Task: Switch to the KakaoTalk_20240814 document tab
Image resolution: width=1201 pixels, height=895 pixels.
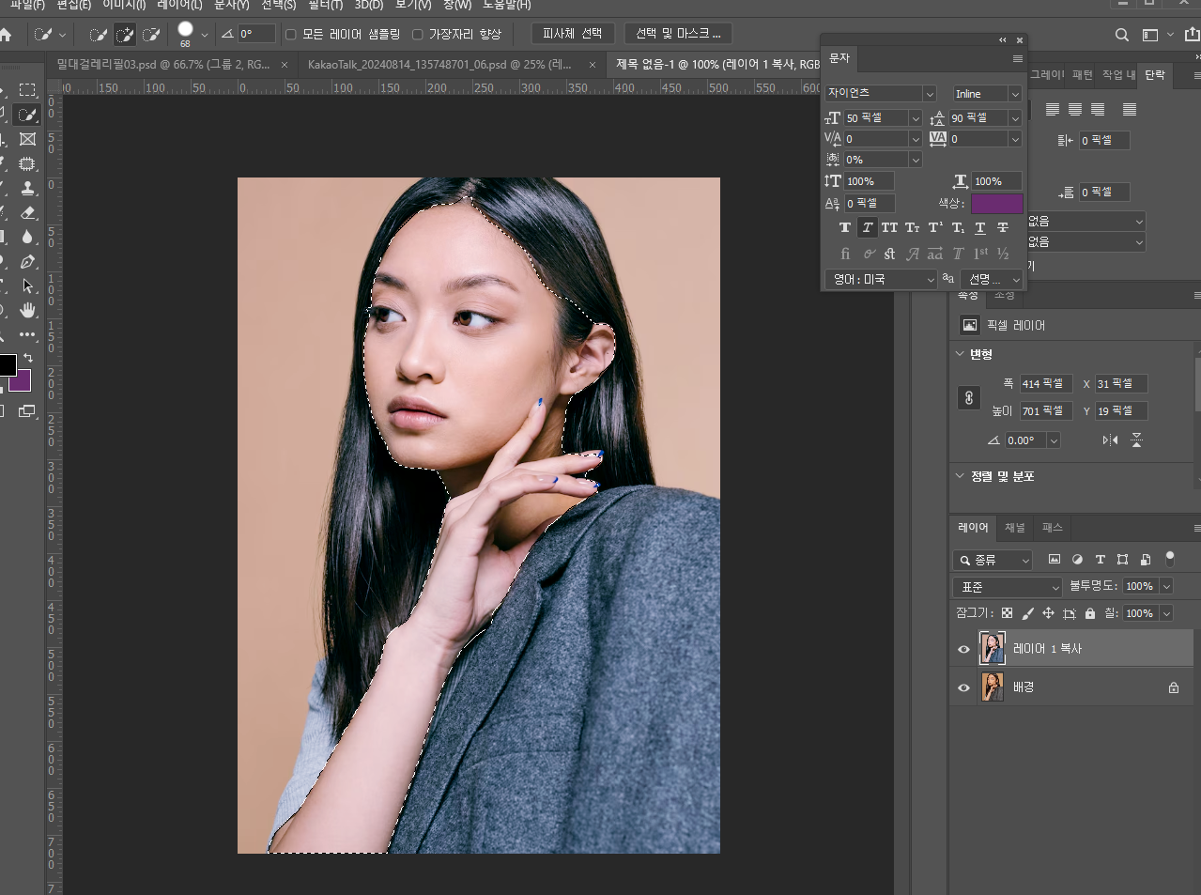Action: (x=439, y=65)
